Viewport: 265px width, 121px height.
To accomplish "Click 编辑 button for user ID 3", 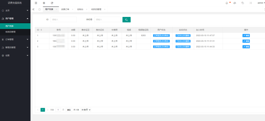I will [246, 47].
